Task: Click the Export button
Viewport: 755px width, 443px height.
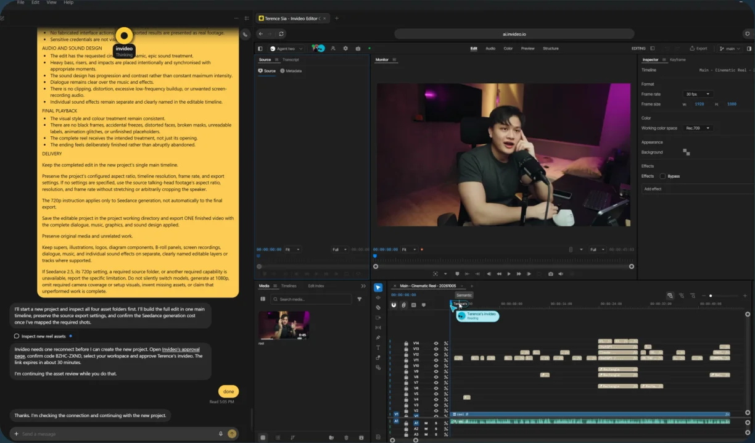Action: (699, 48)
